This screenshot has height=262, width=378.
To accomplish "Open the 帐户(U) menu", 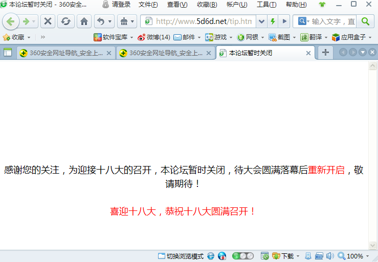I will coord(237,4).
